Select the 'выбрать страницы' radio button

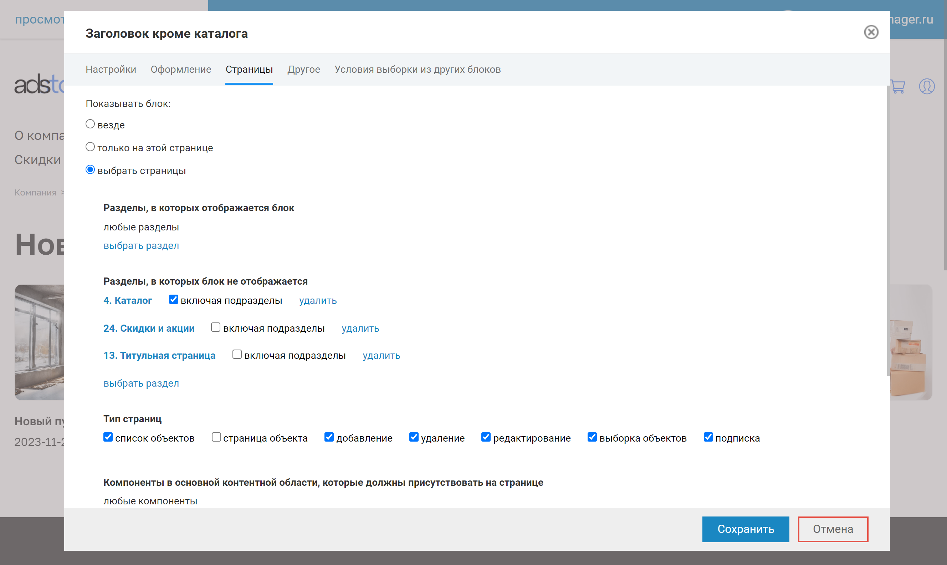[90, 170]
